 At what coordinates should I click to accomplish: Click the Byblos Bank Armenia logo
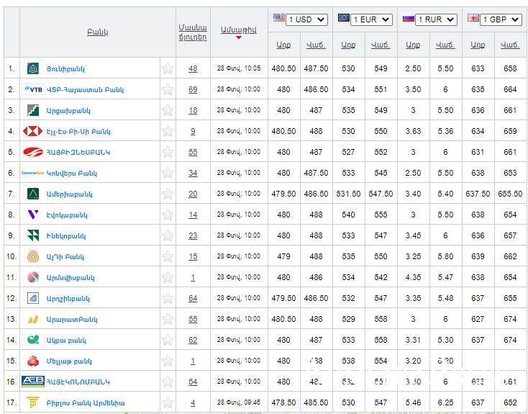coord(33,402)
